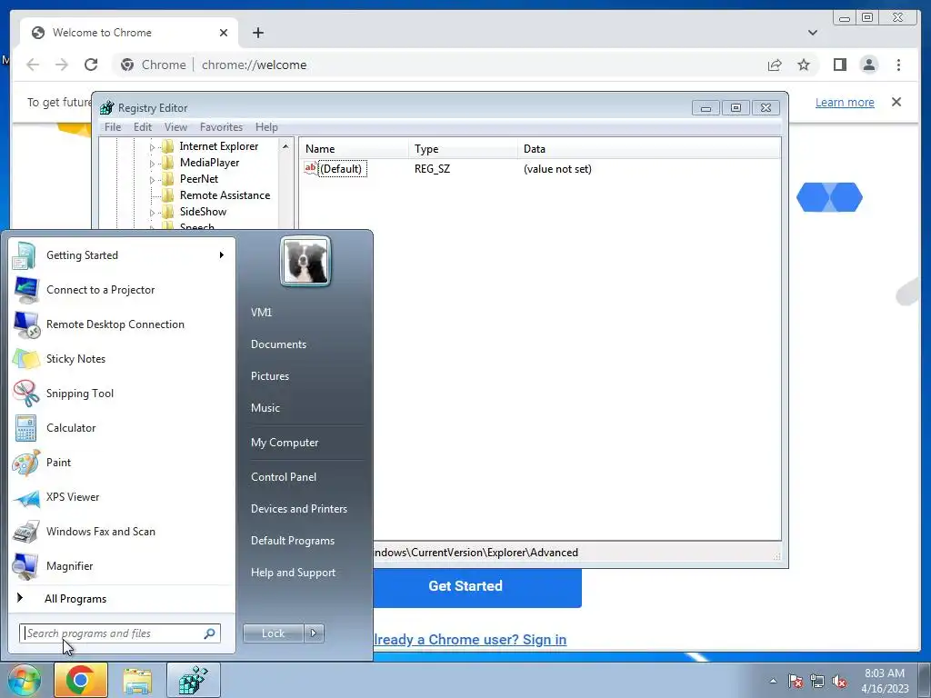This screenshot has height=698, width=931.
Task: Open Chrome profile avatar
Action: pos(868,65)
